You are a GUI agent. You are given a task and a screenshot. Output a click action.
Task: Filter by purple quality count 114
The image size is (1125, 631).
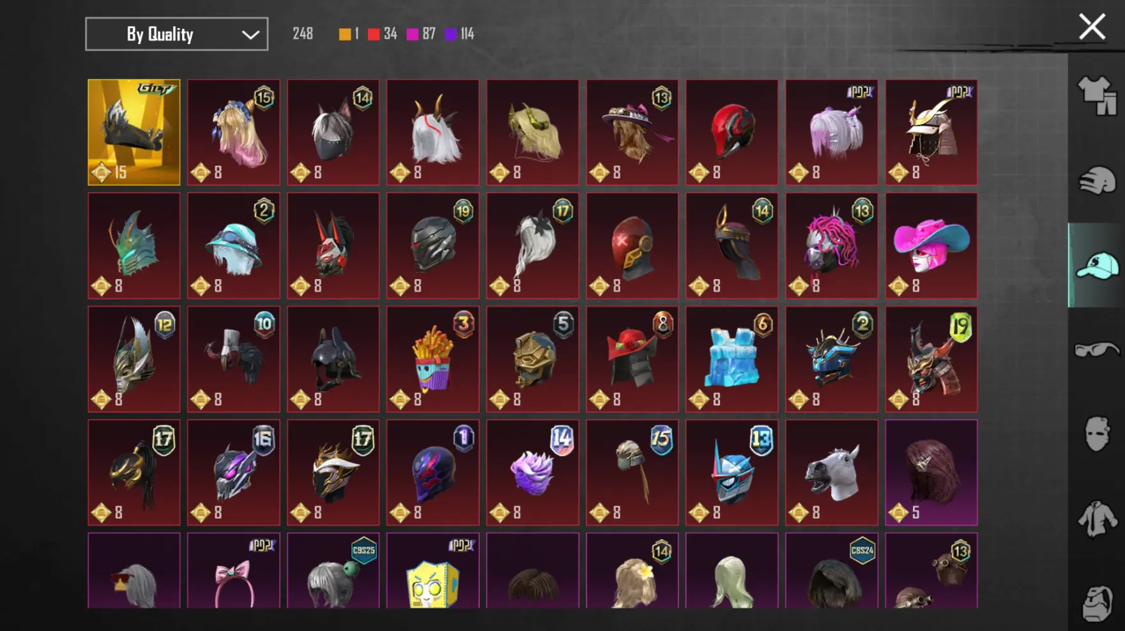tap(460, 34)
